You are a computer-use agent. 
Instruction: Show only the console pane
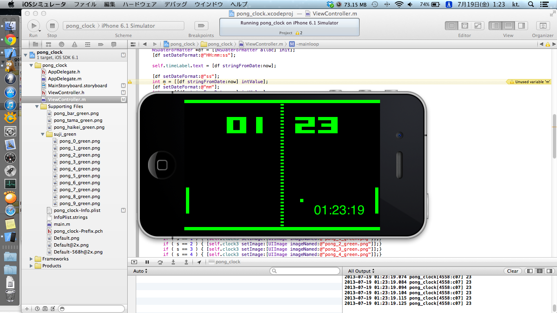point(549,271)
